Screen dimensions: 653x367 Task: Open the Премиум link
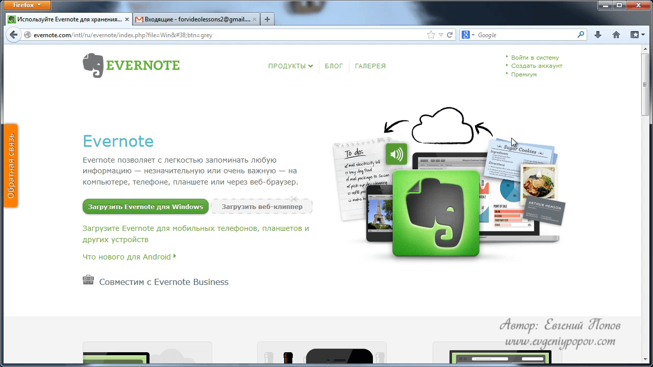point(524,74)
